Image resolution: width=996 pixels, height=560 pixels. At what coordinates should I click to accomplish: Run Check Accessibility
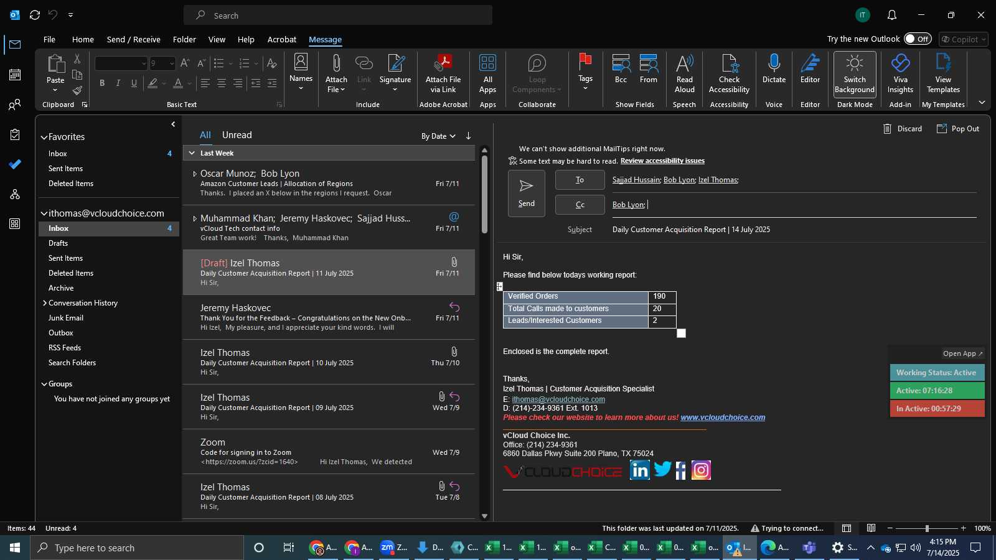click(729, 73)
